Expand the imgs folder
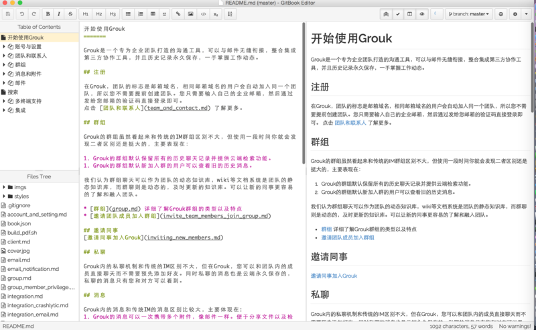The width and height of the screenshot is (536, 330). click(4, 187)
